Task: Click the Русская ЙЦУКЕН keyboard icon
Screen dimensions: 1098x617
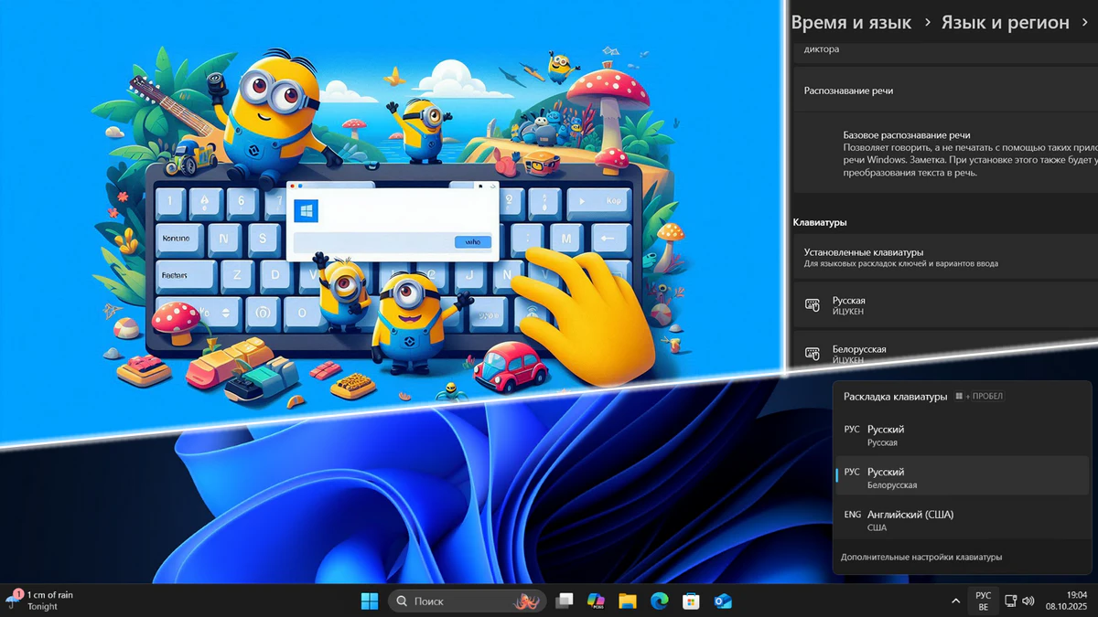Action: coord(811,306)
